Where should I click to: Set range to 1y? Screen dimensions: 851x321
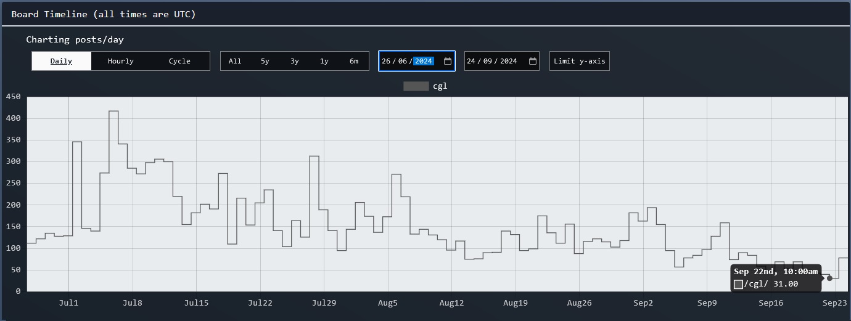(x=324, y=61)
